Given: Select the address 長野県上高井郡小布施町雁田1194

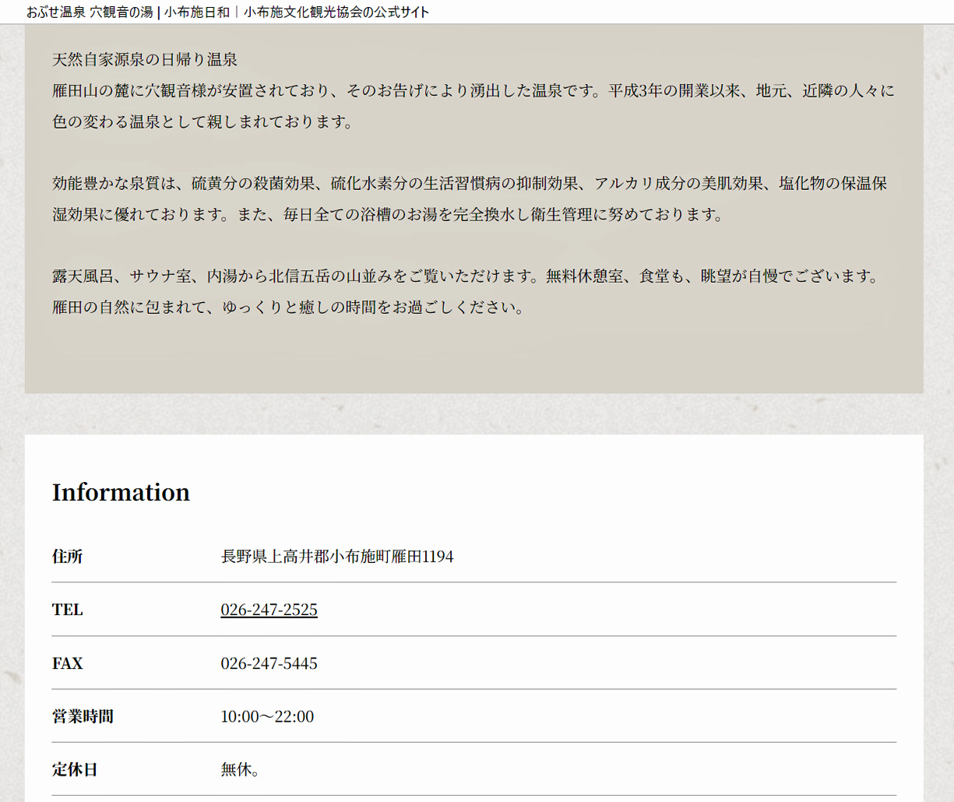Looking at the screenshot, I should pos(336,557).
